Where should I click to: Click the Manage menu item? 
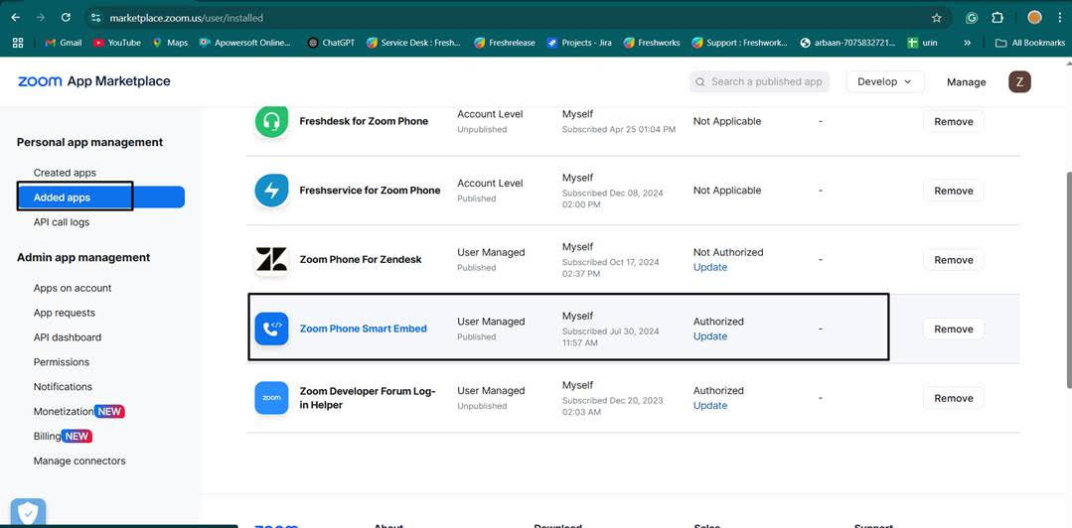point(966,82)
